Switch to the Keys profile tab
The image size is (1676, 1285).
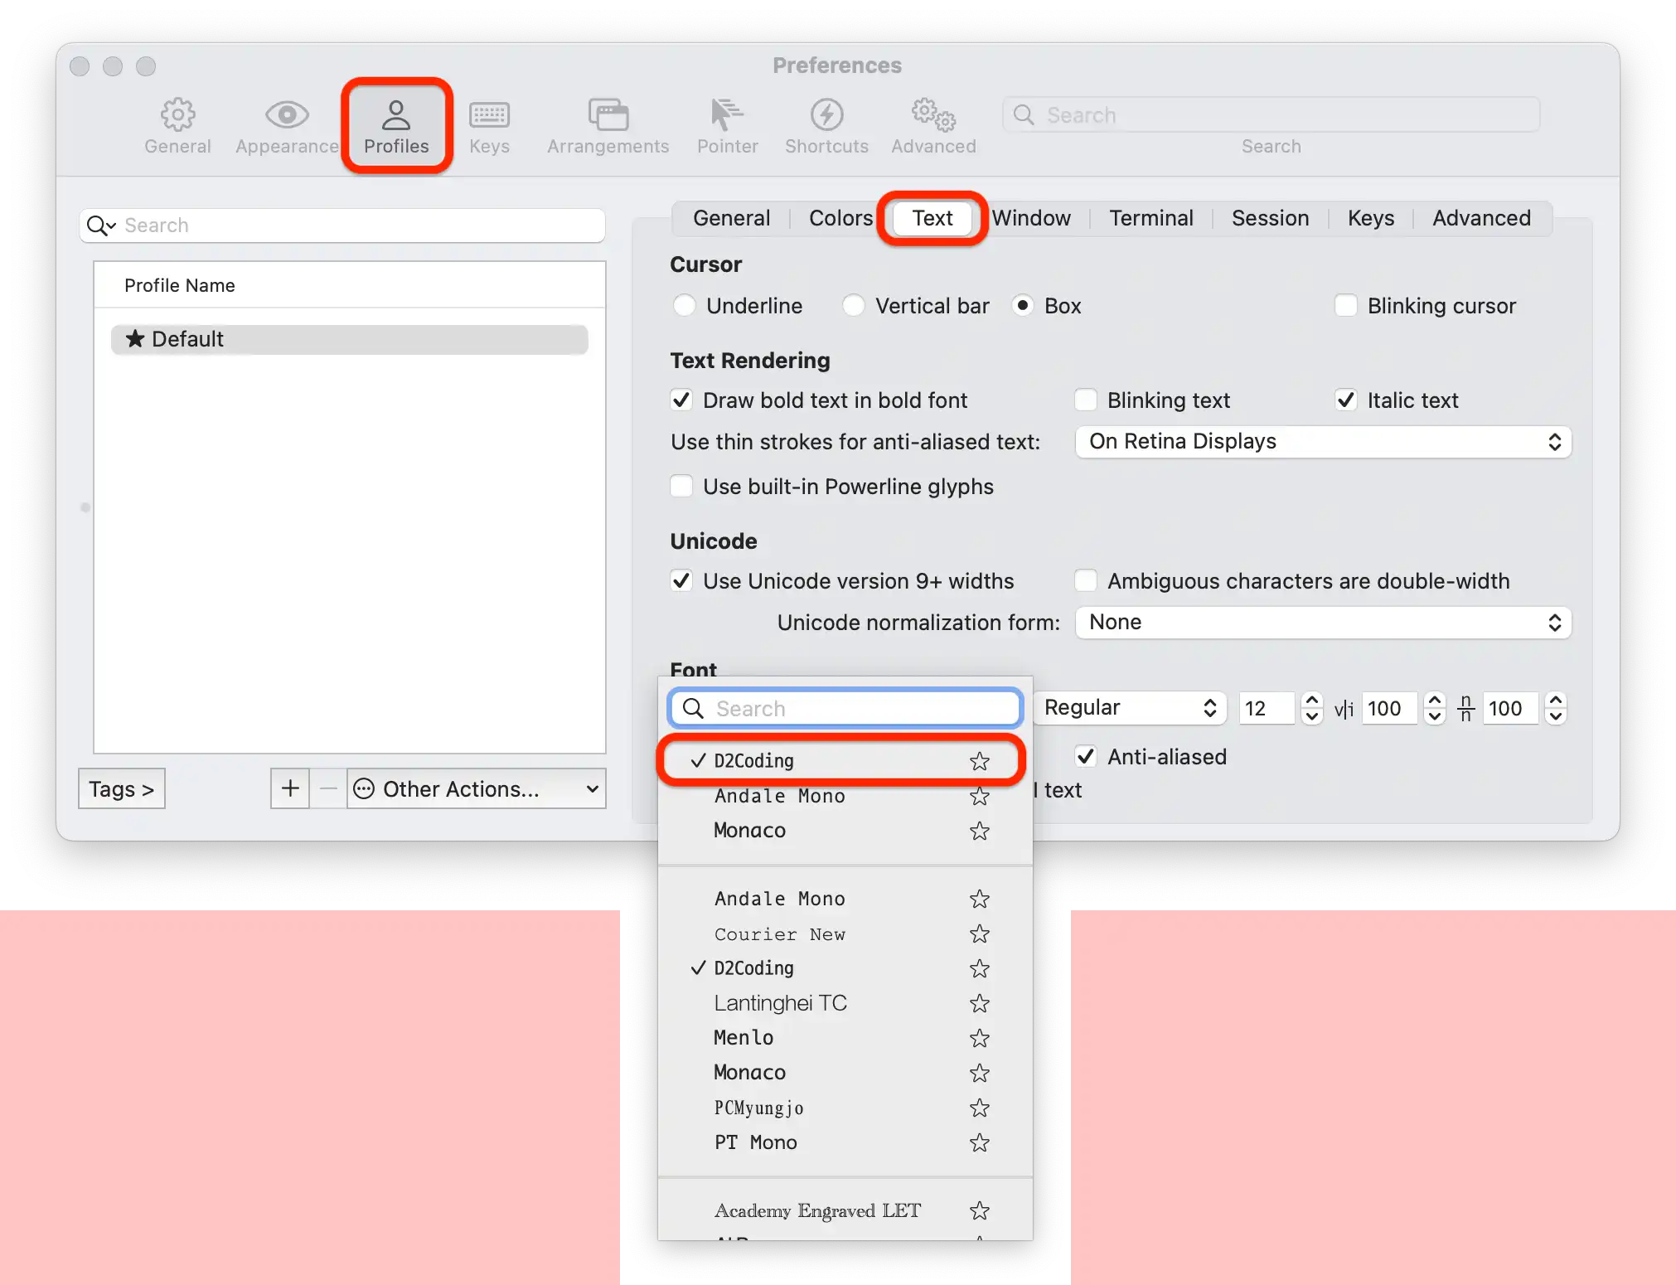click(1371, 218)
